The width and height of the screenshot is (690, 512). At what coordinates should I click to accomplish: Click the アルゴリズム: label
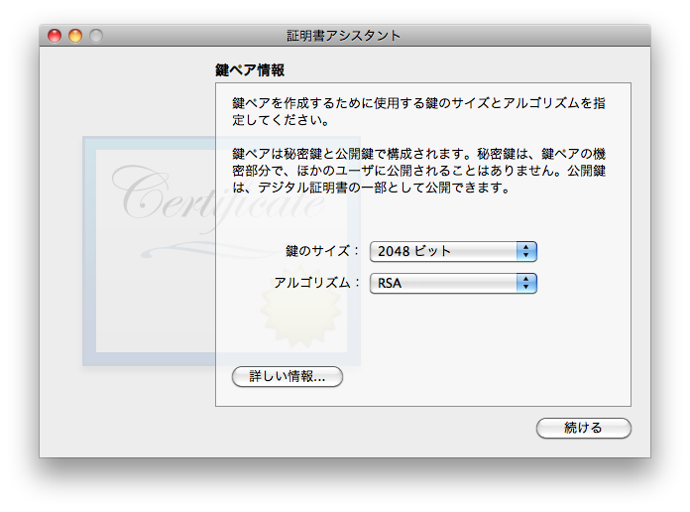tap(317, 284)
